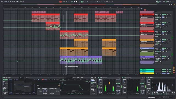Switch to Wavetable MIDI tab

click(x=78, y=78)
